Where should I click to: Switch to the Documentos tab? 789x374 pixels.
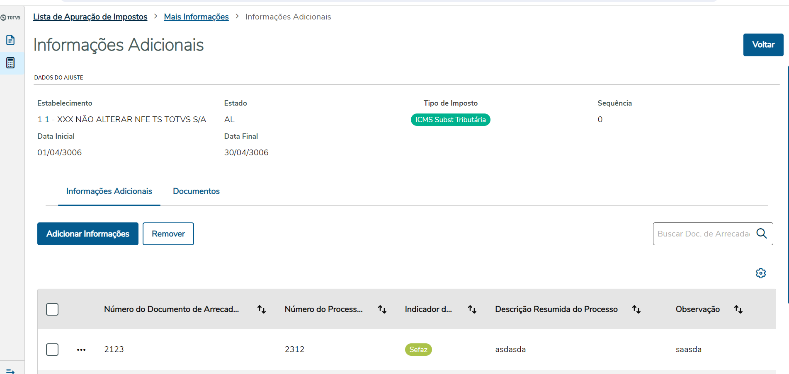click(x=196, y=191)
